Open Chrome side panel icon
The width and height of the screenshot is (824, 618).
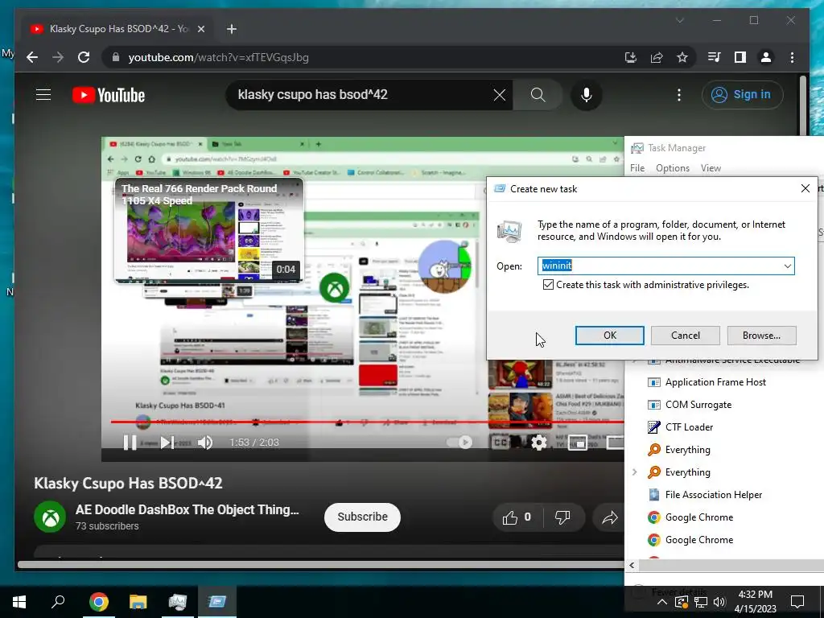click(740, 57)
